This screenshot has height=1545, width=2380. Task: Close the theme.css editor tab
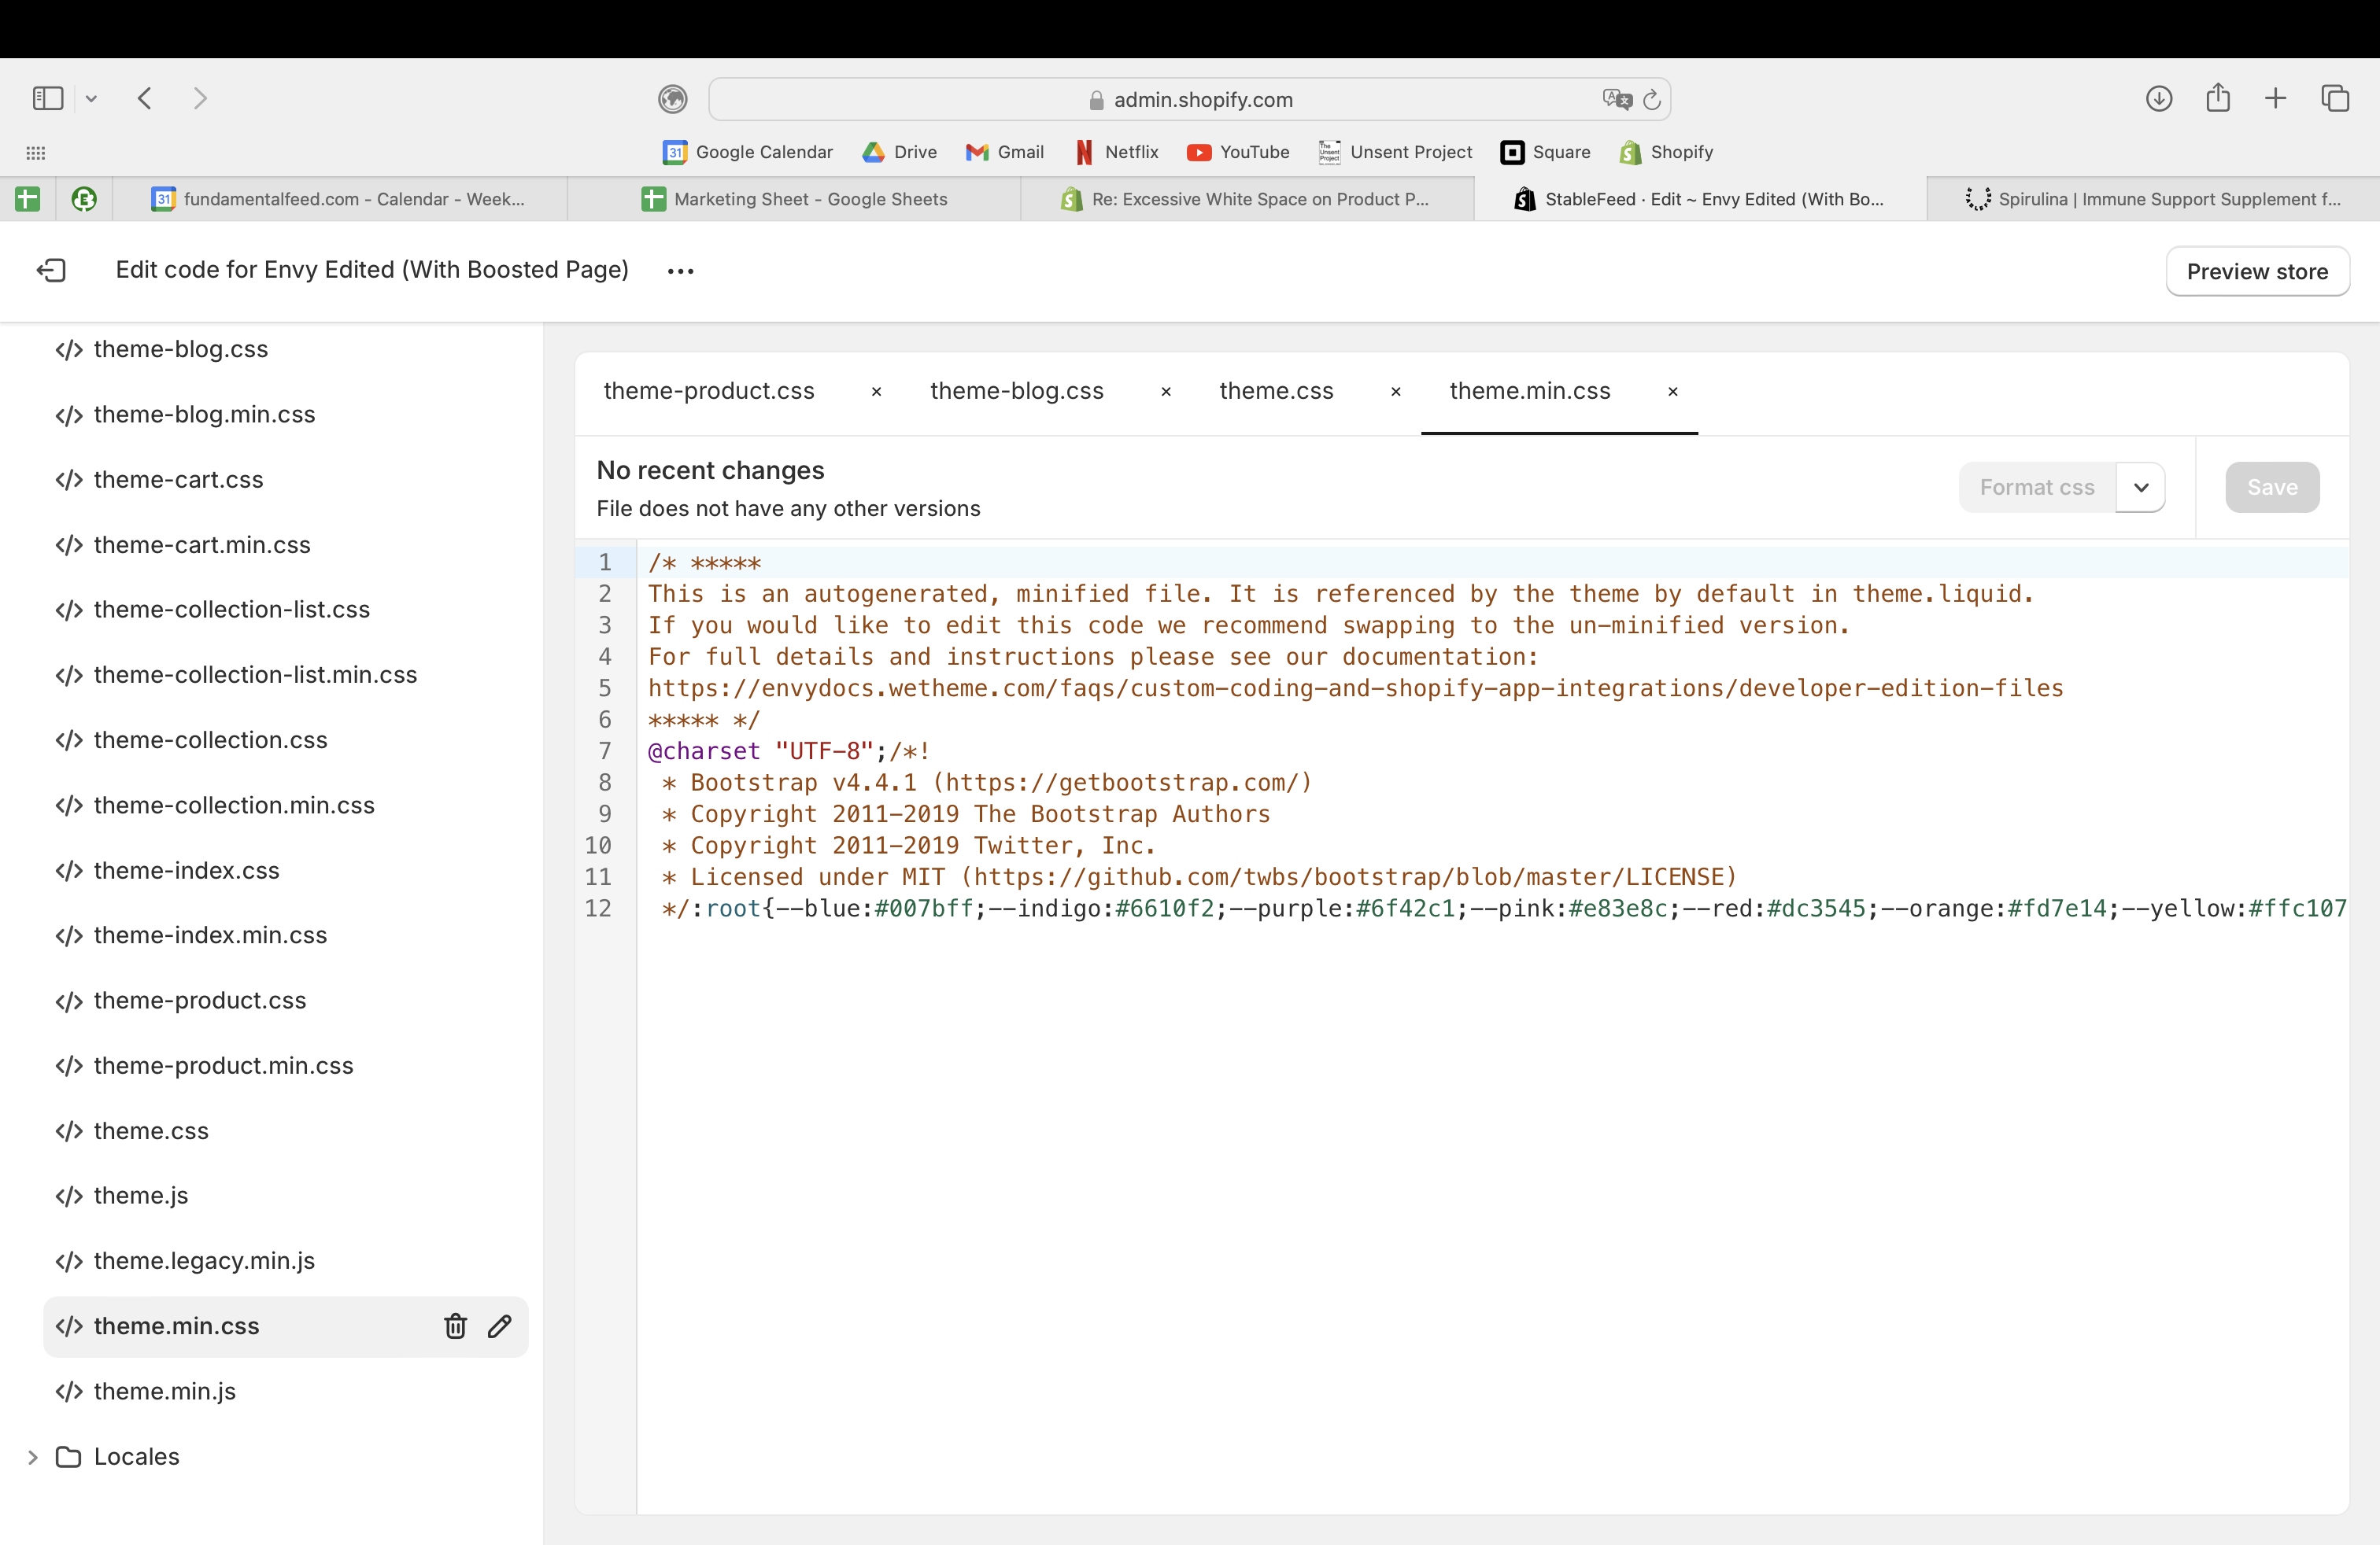[x=1396, y=392]
